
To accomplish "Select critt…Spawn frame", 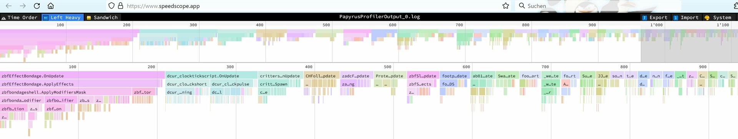I will pyautogui.click(x=274, y=84).
